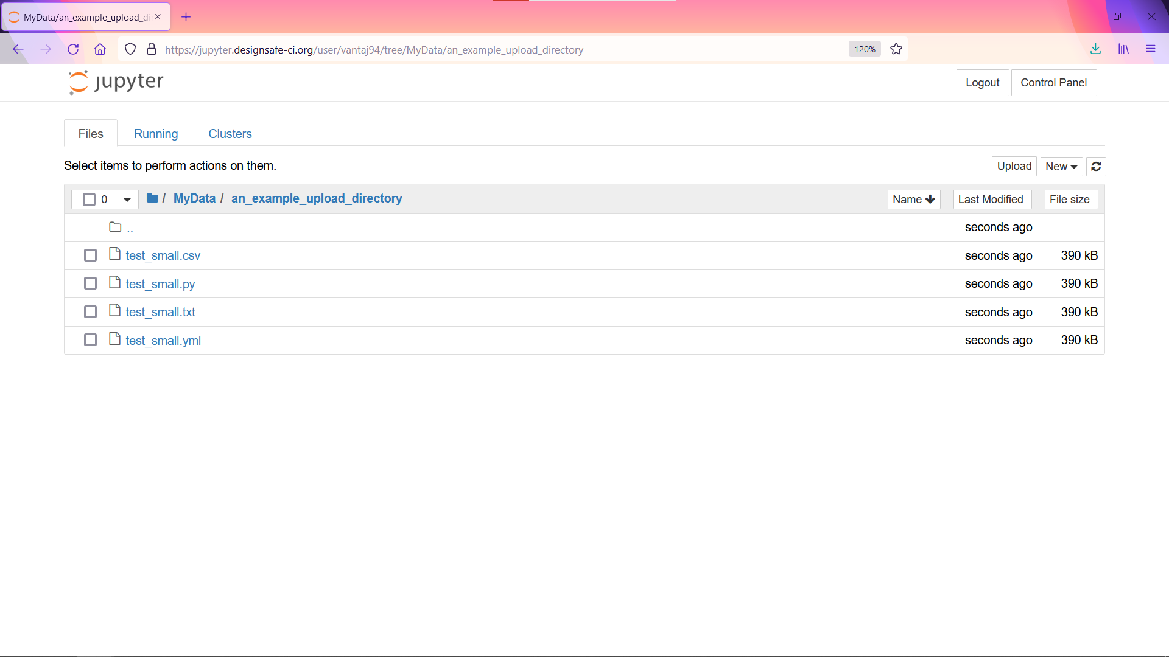Click the bookmarks library icon
Viewport: 1169px width, 657px height.
[1123, 49]
